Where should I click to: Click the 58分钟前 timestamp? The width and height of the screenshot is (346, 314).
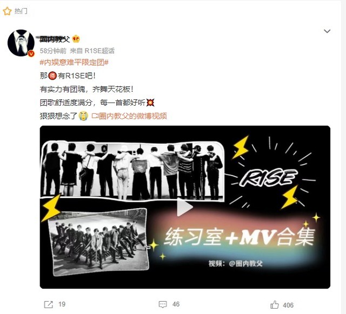pyautogui.click(x=53, y=51)
